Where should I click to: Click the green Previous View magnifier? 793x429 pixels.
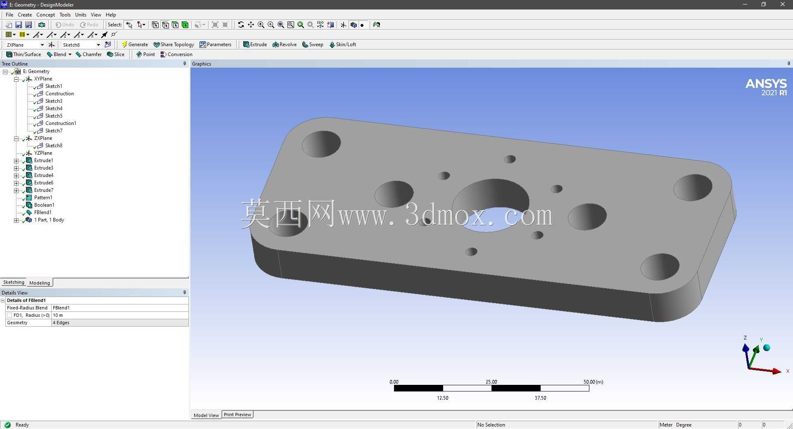coord(301,25)
